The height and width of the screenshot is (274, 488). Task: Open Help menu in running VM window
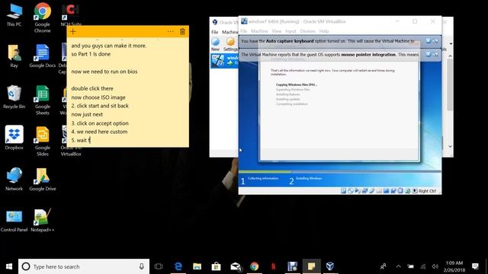pyautogui.click(x=324, y=31)
